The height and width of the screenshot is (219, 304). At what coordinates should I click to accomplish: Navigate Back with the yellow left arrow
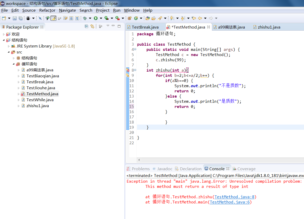pos(200,18)
